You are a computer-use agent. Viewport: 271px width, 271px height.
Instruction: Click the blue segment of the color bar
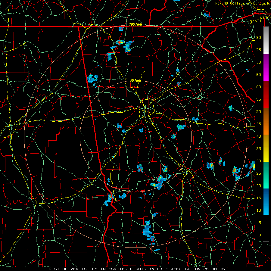click(x=266, y=202)
